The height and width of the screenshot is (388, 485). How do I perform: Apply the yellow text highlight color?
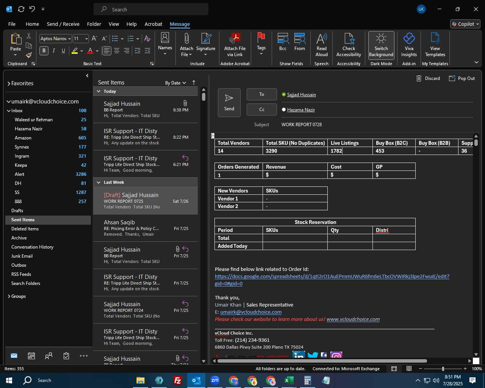click(x=75, y=51)
